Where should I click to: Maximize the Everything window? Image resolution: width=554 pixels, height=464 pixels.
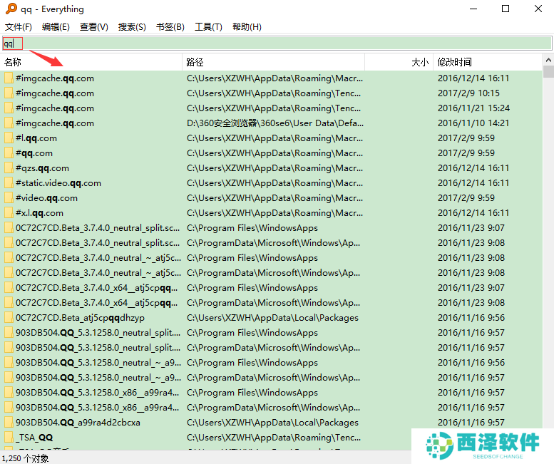[x=506, y=9]
